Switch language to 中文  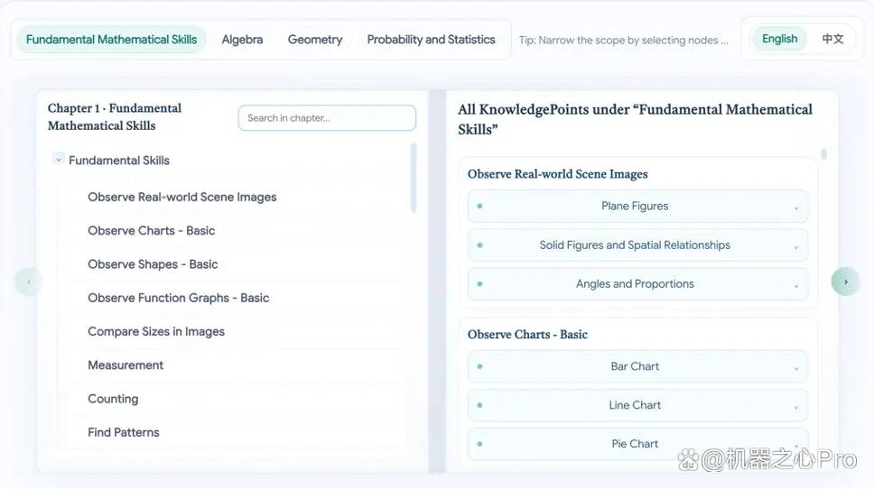pos(832,39)
